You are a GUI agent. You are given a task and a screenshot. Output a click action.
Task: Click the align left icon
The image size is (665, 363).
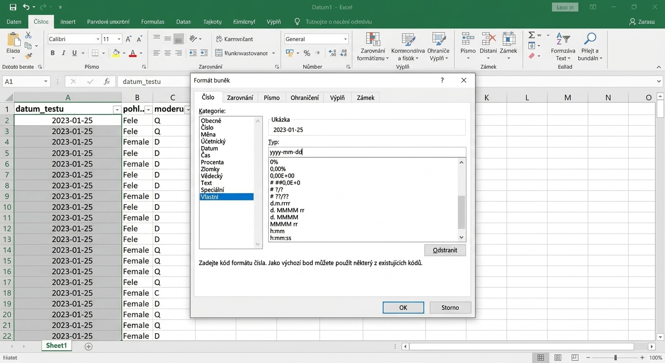pos(156,53)
